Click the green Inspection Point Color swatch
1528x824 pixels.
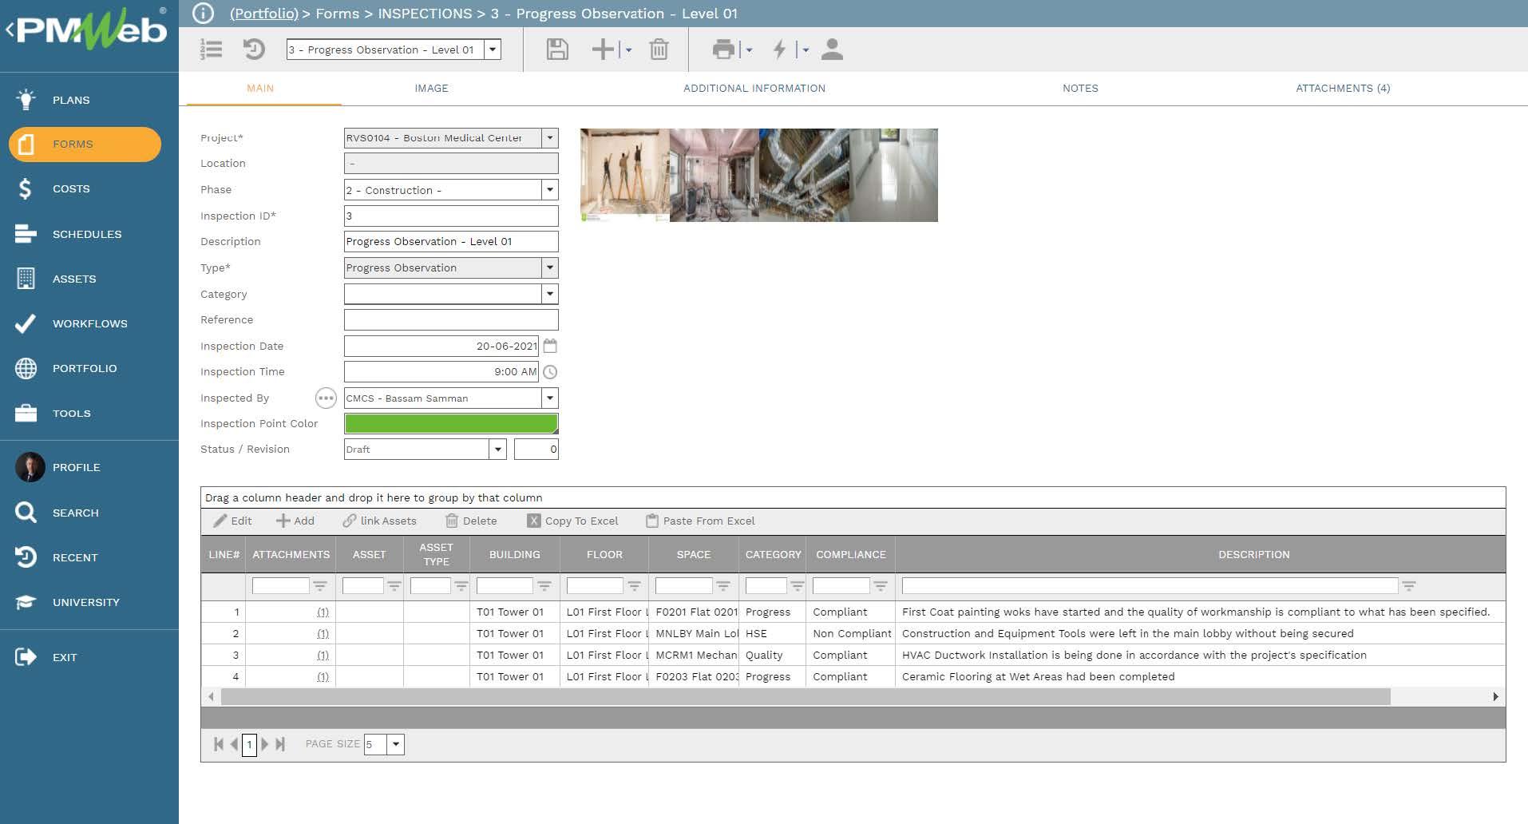click(451, 424)
